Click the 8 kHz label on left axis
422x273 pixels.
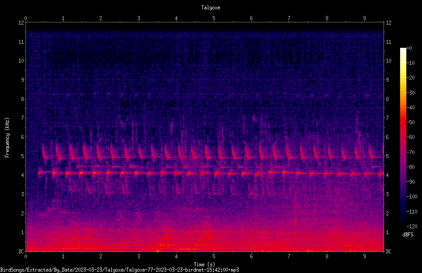pyautogui.click(x=23, y=99)
